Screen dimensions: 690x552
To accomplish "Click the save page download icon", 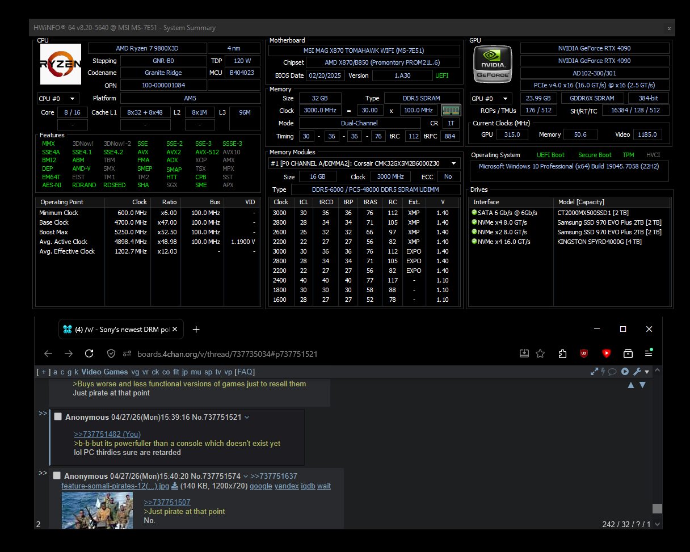I will tap(524, 353).
